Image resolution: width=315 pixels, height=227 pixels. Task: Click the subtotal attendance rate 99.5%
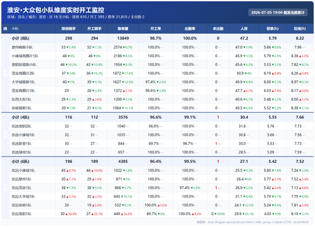tap(190, 162)
